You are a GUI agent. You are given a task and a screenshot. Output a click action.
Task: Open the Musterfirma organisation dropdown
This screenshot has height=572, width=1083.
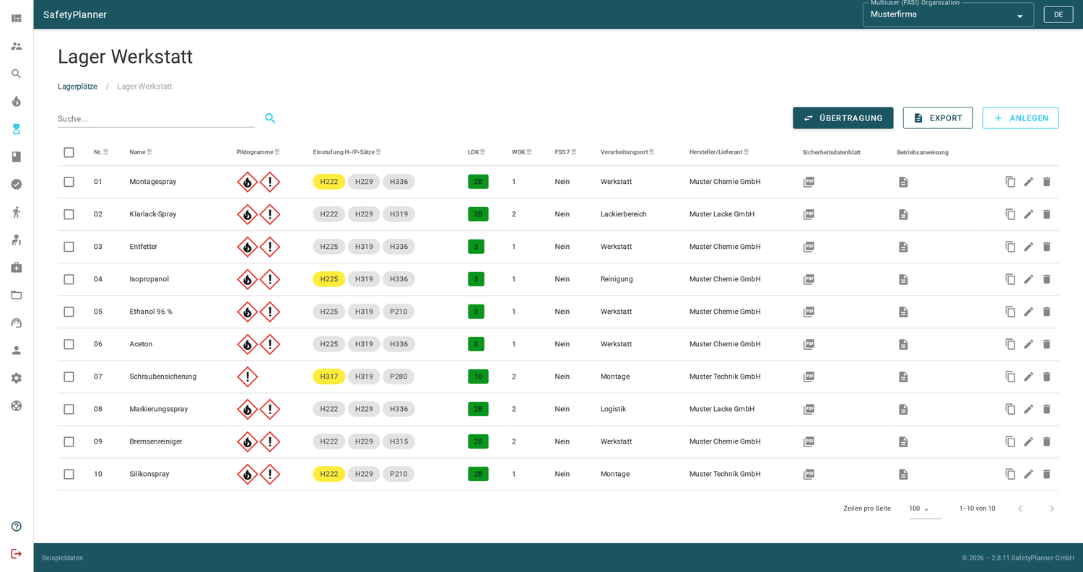click(x=948, y=14)
